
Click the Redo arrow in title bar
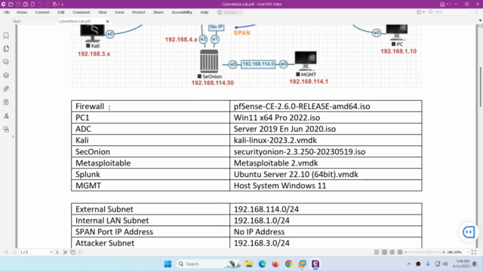48,5
